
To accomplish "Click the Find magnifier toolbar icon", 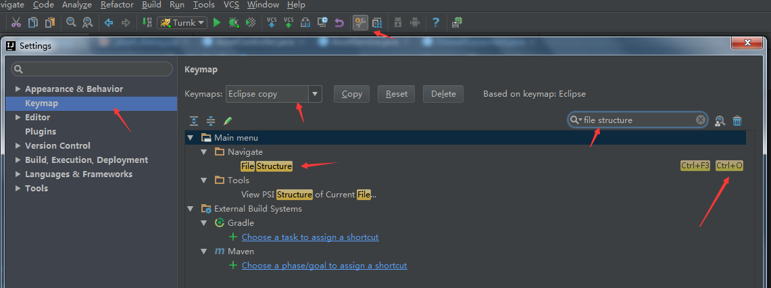I will pos(72,22).
